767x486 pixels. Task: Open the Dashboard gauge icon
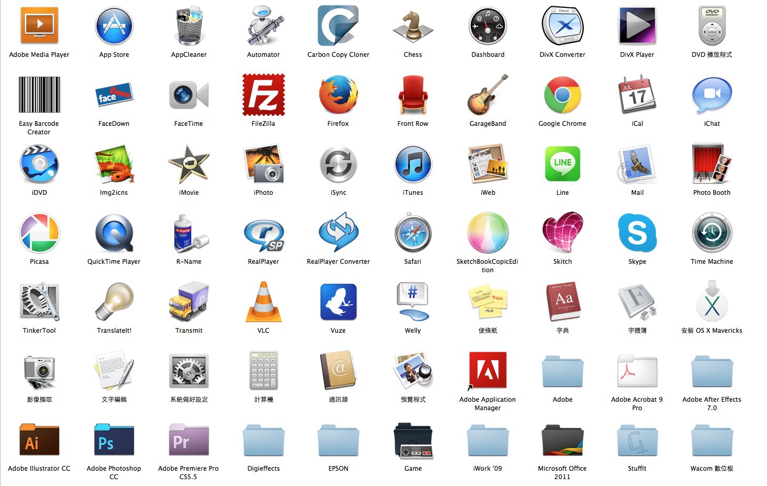tap(488, 26)
